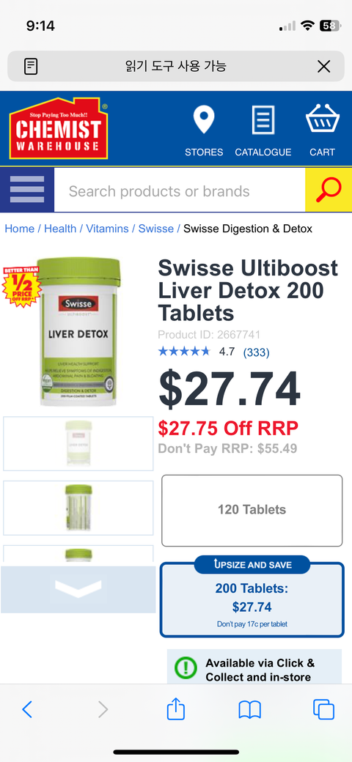Click the Search products or brands field
This screenshot has width=352, height=762.
(180, 190)
